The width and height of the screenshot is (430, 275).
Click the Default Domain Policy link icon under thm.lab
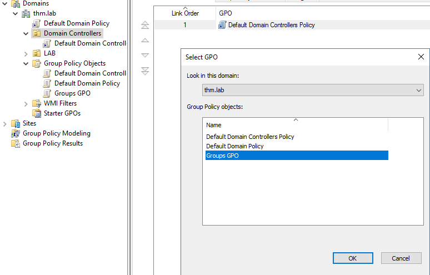tap(37, 23)
